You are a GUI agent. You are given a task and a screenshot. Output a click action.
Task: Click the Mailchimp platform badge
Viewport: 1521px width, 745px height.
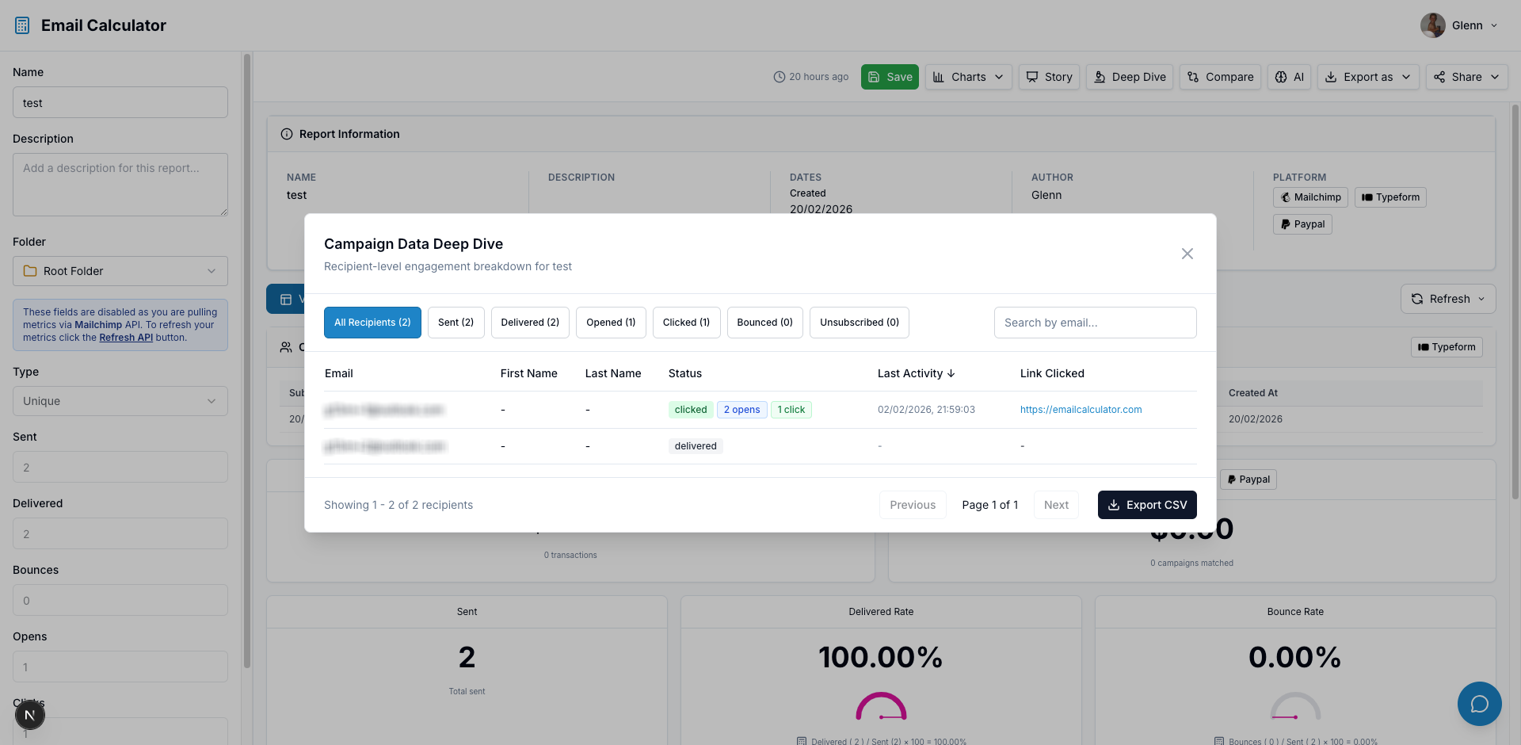[1310, 197]
